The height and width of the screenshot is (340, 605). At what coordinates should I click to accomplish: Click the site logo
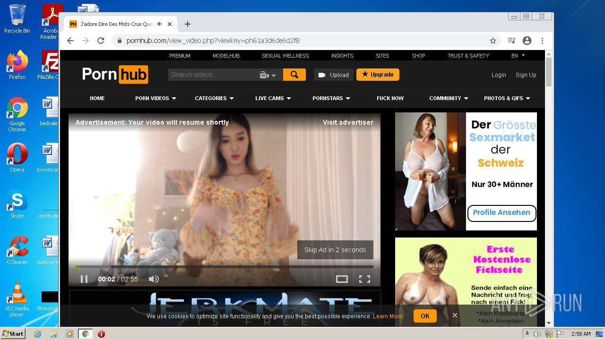(x=115, y=75)
